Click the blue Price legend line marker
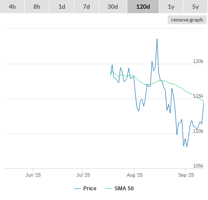The image size is (208, 200). [78, 189]
